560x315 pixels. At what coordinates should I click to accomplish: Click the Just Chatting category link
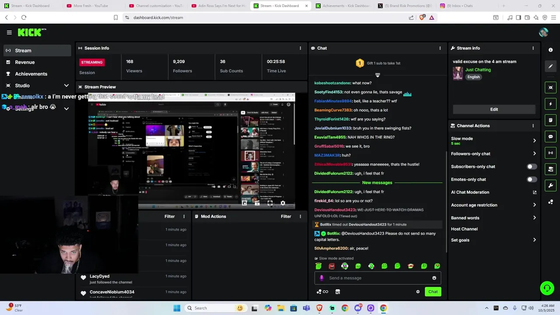[x=478, y=70]
